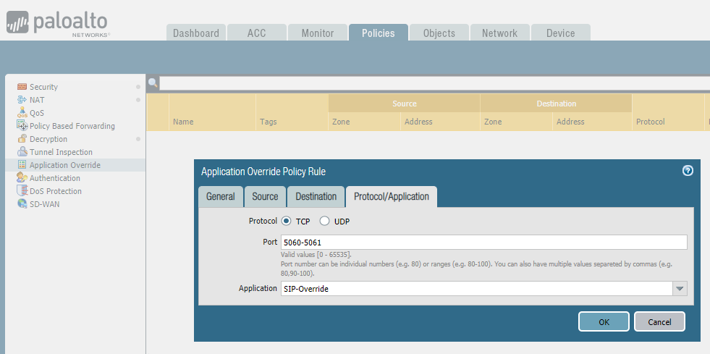Viewport: 710px width, 354px height.
Task: Click the policy search input box
Action: 434,83
